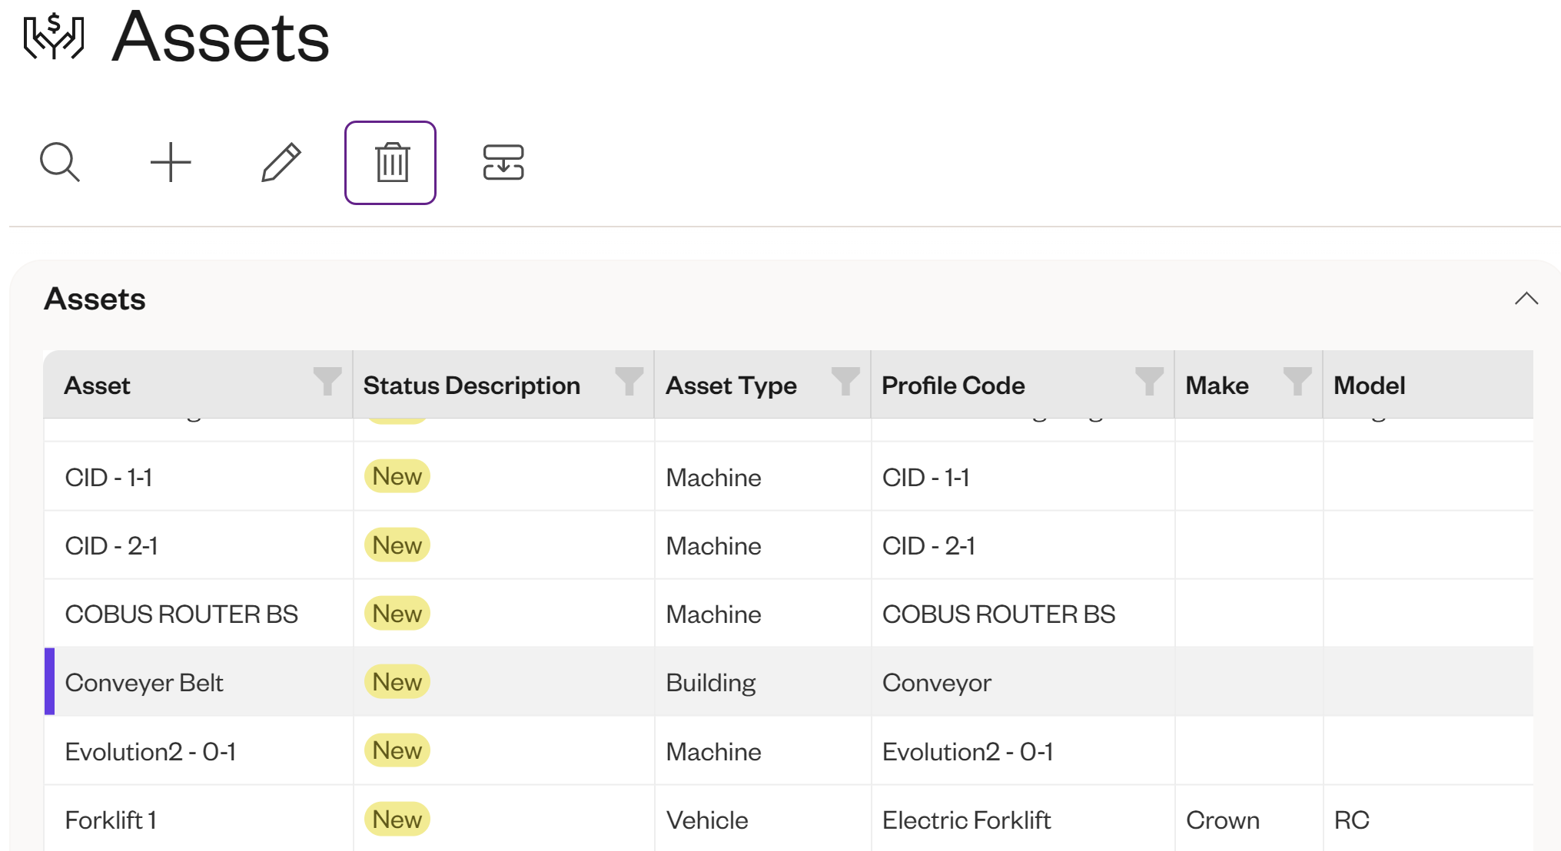This screenshot has height=851, width=1561.
Task: Open the asset search tool
Action: (61, 161)
